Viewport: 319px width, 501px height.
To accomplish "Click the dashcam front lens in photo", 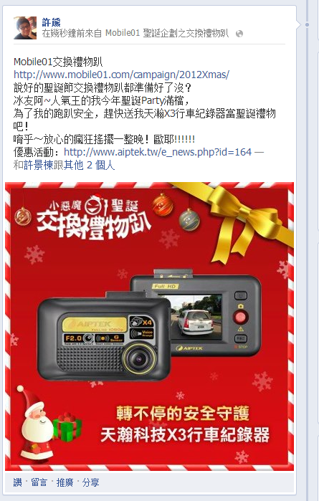I will click(139, 359).
